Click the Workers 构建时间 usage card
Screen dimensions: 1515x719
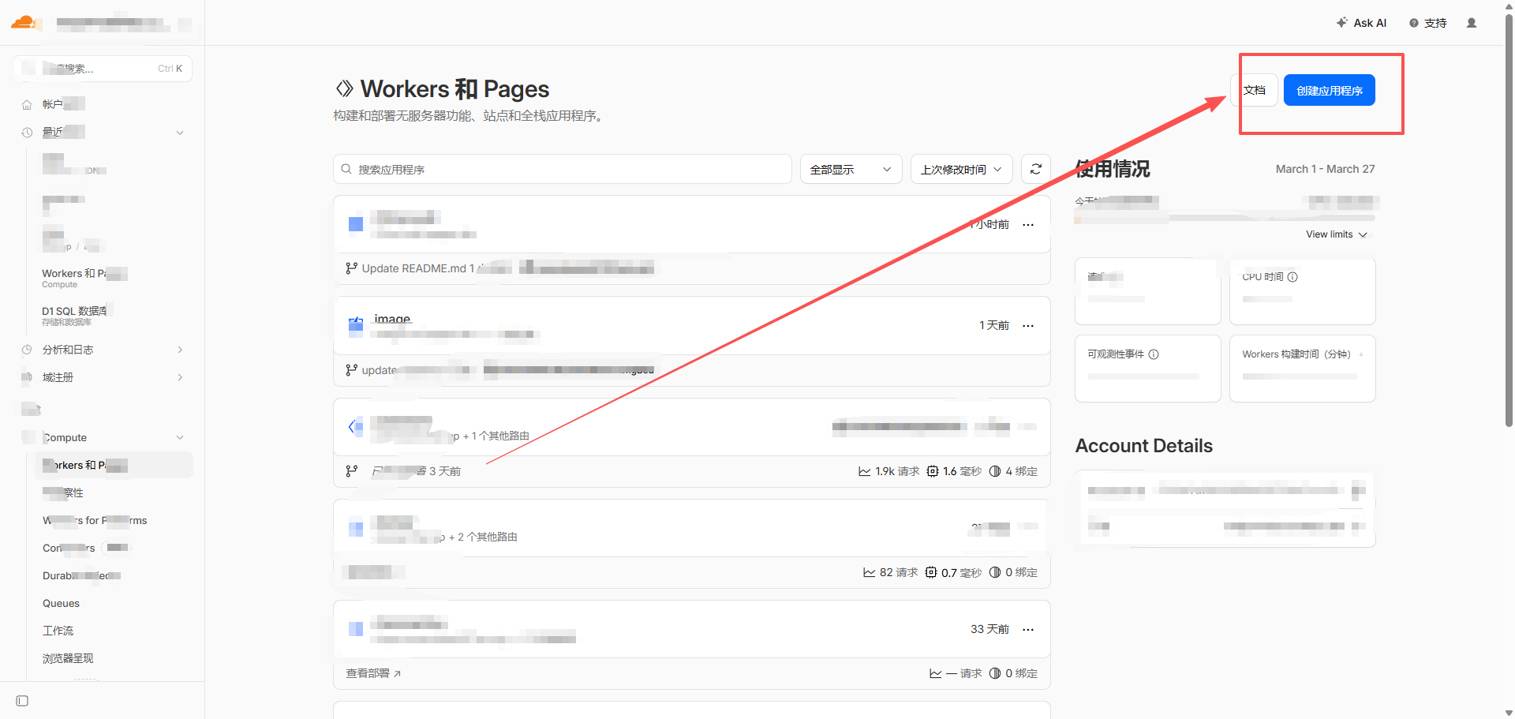[x=1303, y=369]
